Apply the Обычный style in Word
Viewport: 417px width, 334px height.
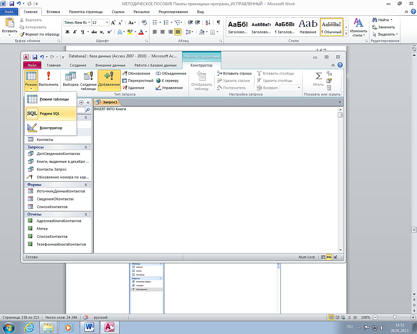point(332,27)
